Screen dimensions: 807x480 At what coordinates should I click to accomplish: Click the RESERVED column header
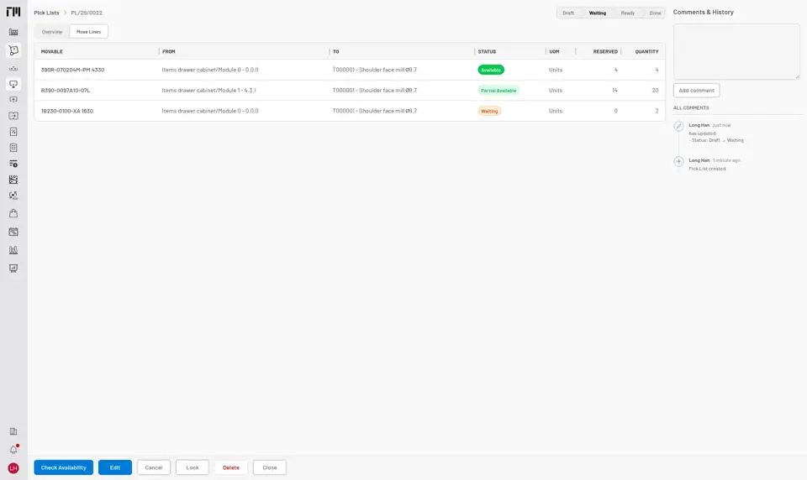pyautogui.click(x=605, y=51)
